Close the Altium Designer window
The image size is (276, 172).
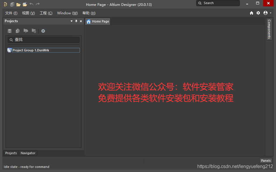(268, 3)
